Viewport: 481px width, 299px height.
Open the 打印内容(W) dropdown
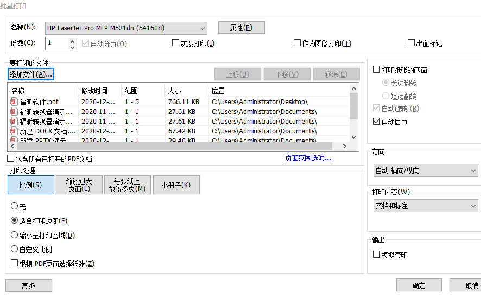point(426,206)
